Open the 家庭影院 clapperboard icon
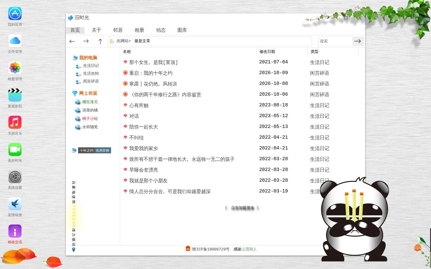431x269 pixels. coord(15,95)
